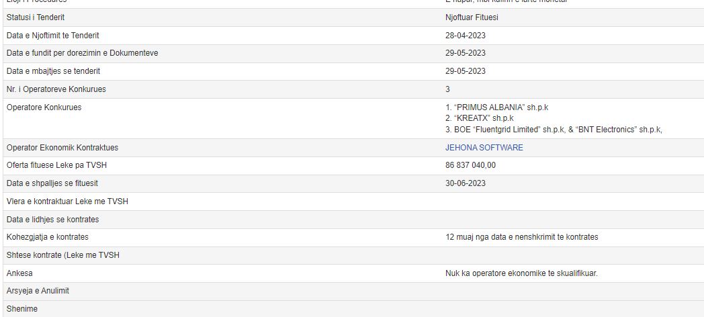Viewport: 704px width, 317px height.
Task: Click the 'Oferta fituese Leke pa TVSH' label
Action: 58,165
